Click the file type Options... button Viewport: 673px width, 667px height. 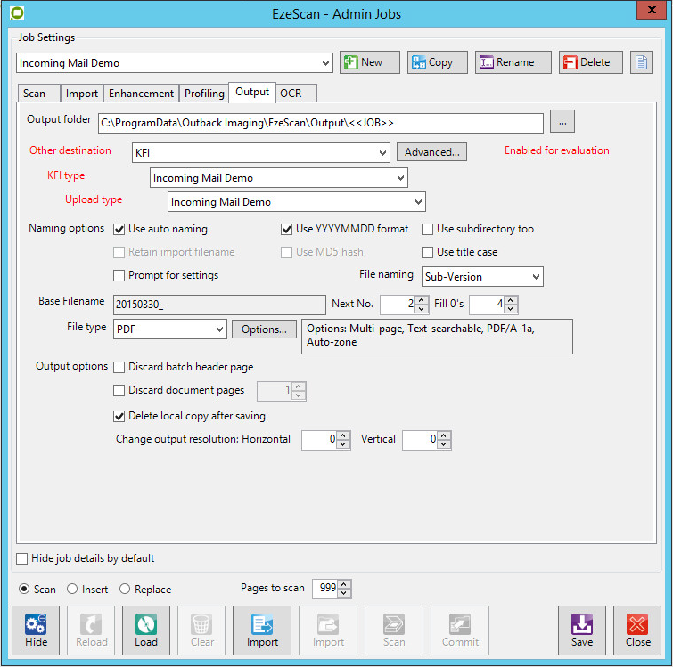tap(264, 329)
